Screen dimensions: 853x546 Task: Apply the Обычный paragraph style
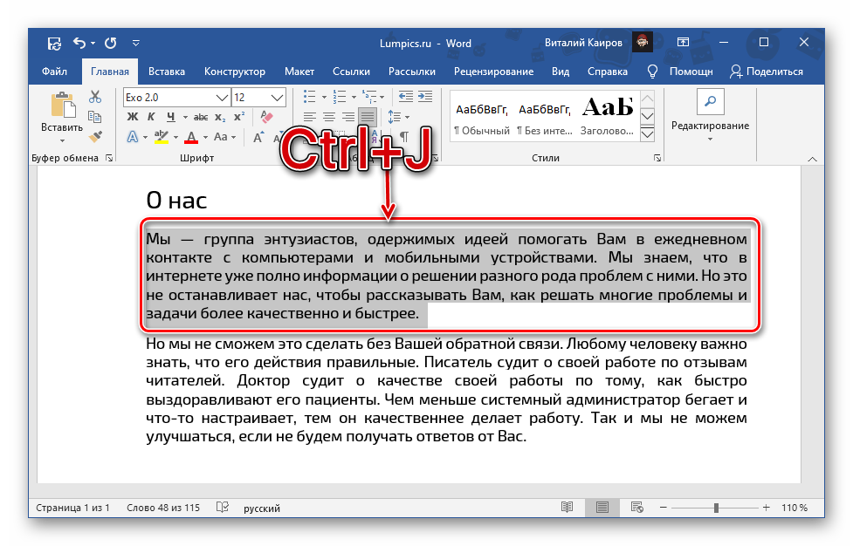481,117
